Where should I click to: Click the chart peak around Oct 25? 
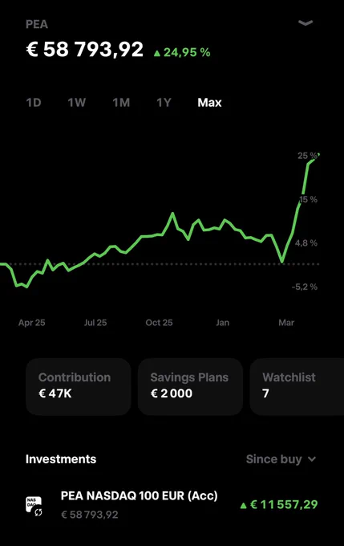172,213
